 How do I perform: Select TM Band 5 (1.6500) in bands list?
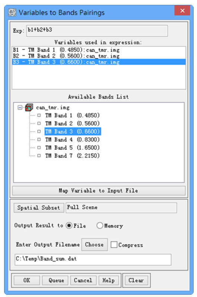(x=72, y=148)
